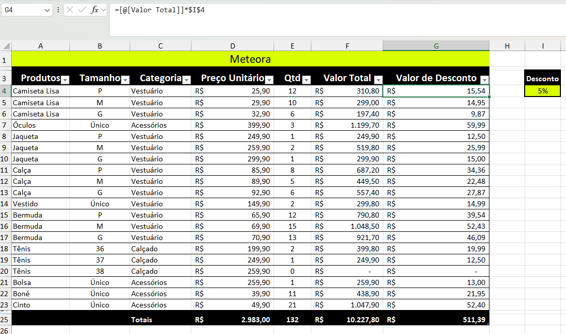Click total value 10.227,80

click(x=347, y=320)
